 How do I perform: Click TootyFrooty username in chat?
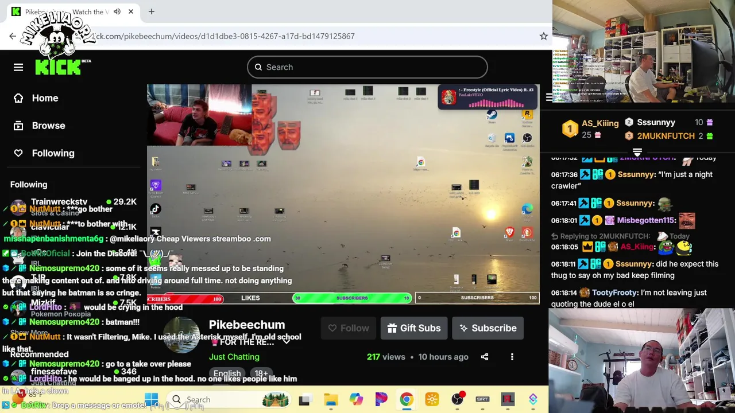[x=614, y=293]
